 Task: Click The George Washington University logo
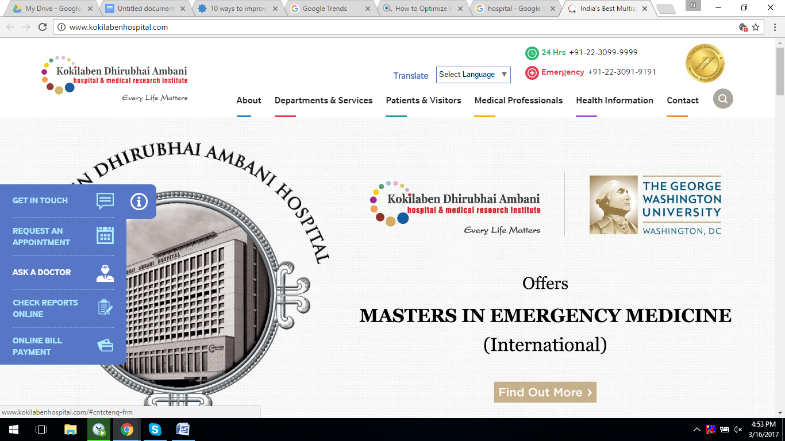click(655, 205)
